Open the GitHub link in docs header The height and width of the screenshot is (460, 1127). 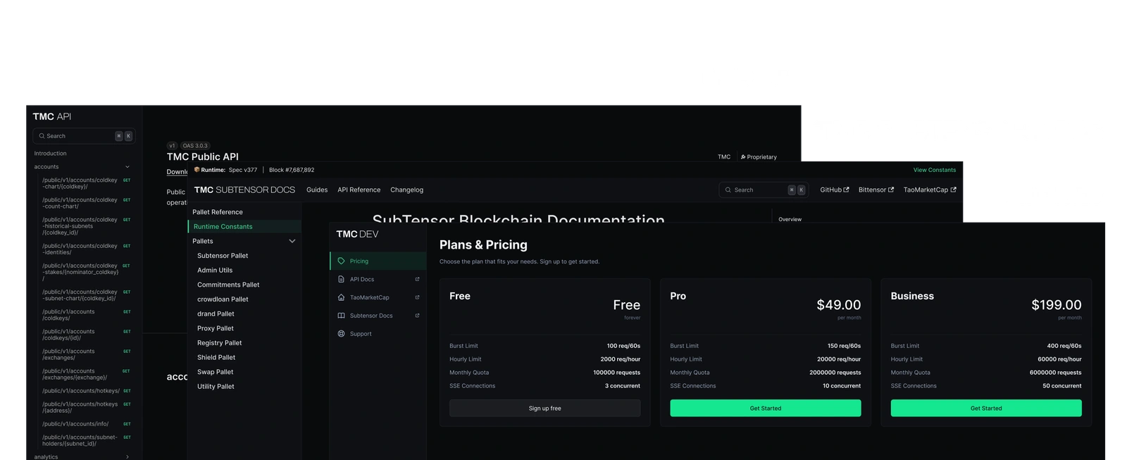pyautogui.click(x=834, y=189)
